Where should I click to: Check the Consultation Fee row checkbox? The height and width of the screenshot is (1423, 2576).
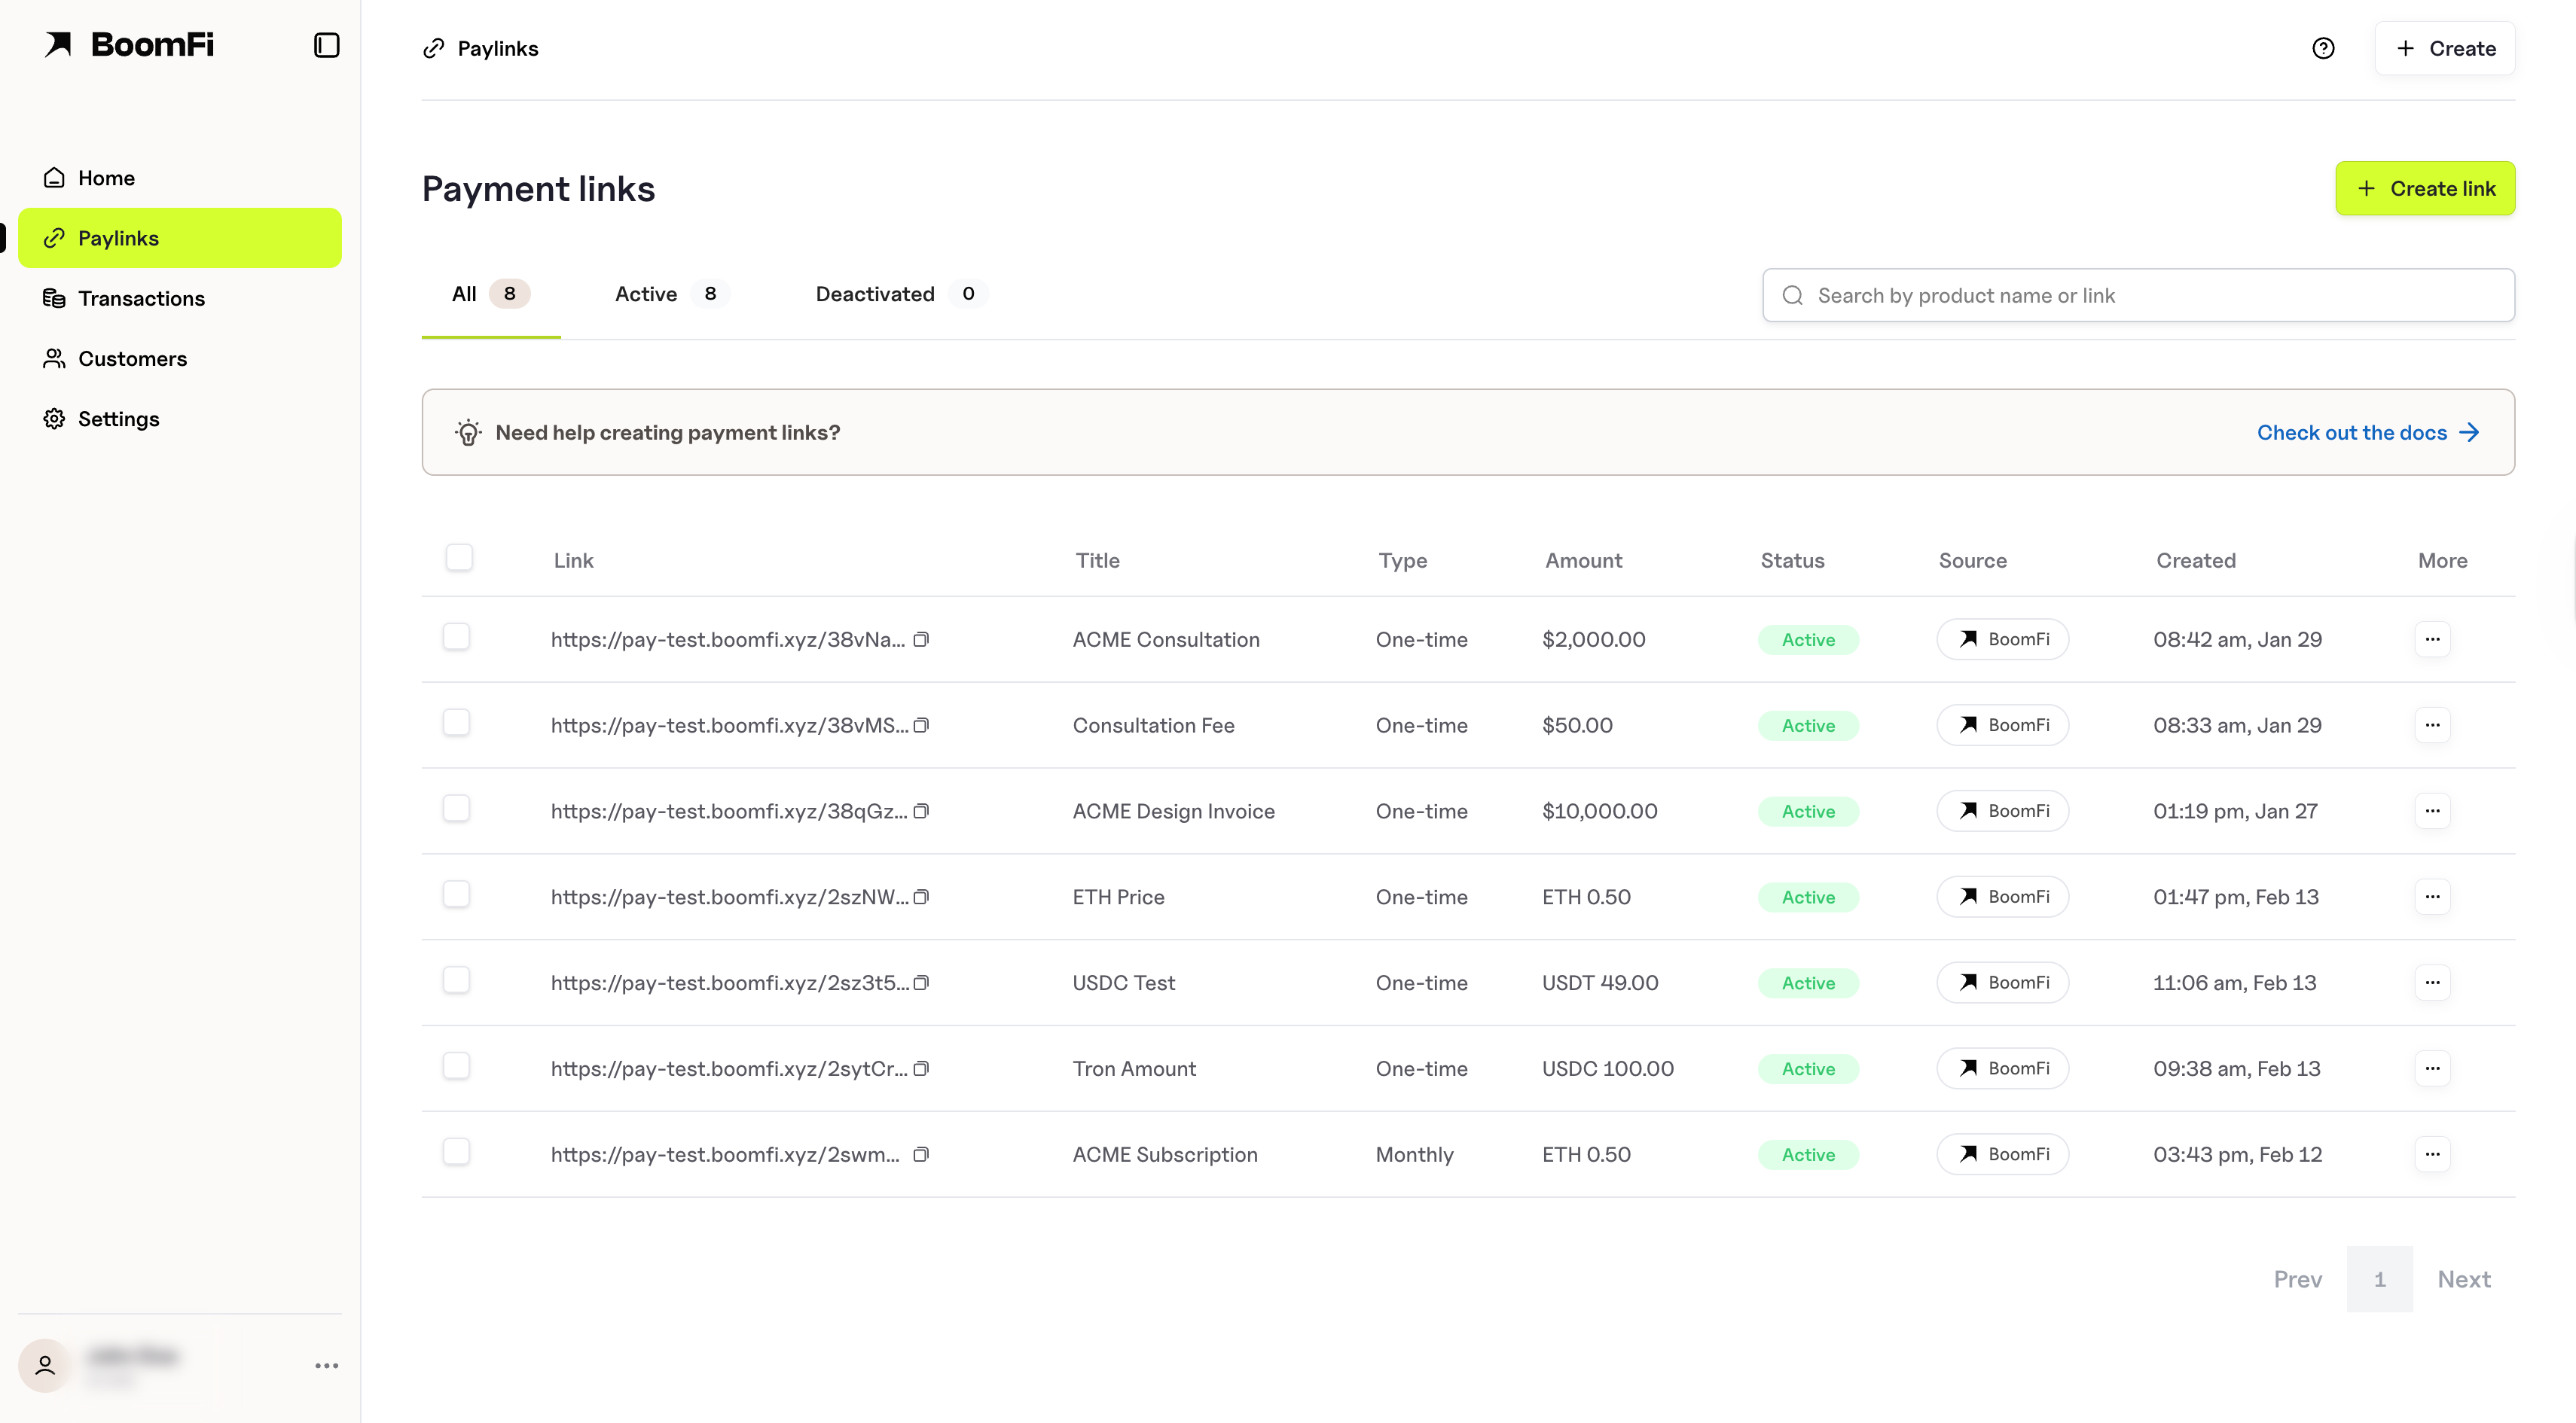coord(456,723)
